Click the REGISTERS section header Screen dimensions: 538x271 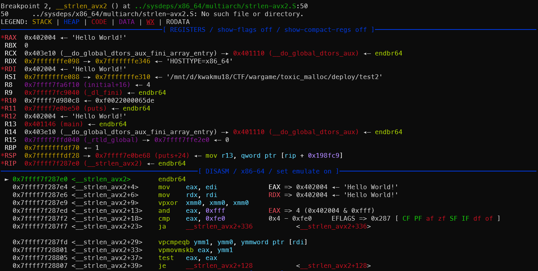268,29
